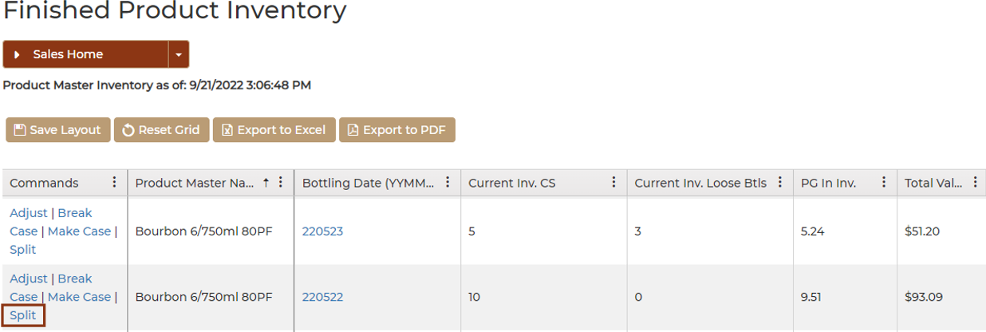Open the Current Inv. Loose Btls column menu

(x=780, y=183)
